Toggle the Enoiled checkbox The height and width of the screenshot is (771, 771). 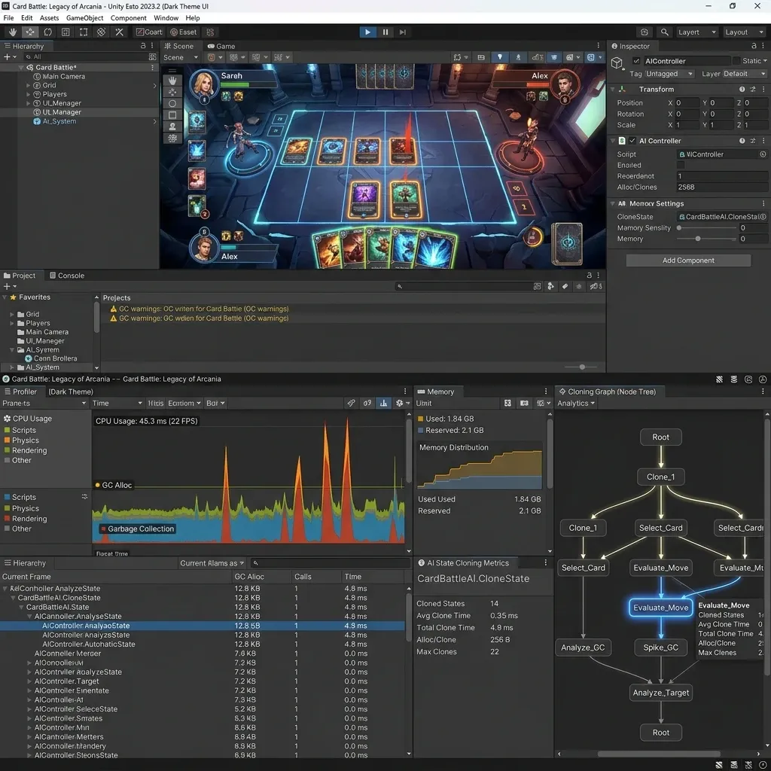pos(681,165)
